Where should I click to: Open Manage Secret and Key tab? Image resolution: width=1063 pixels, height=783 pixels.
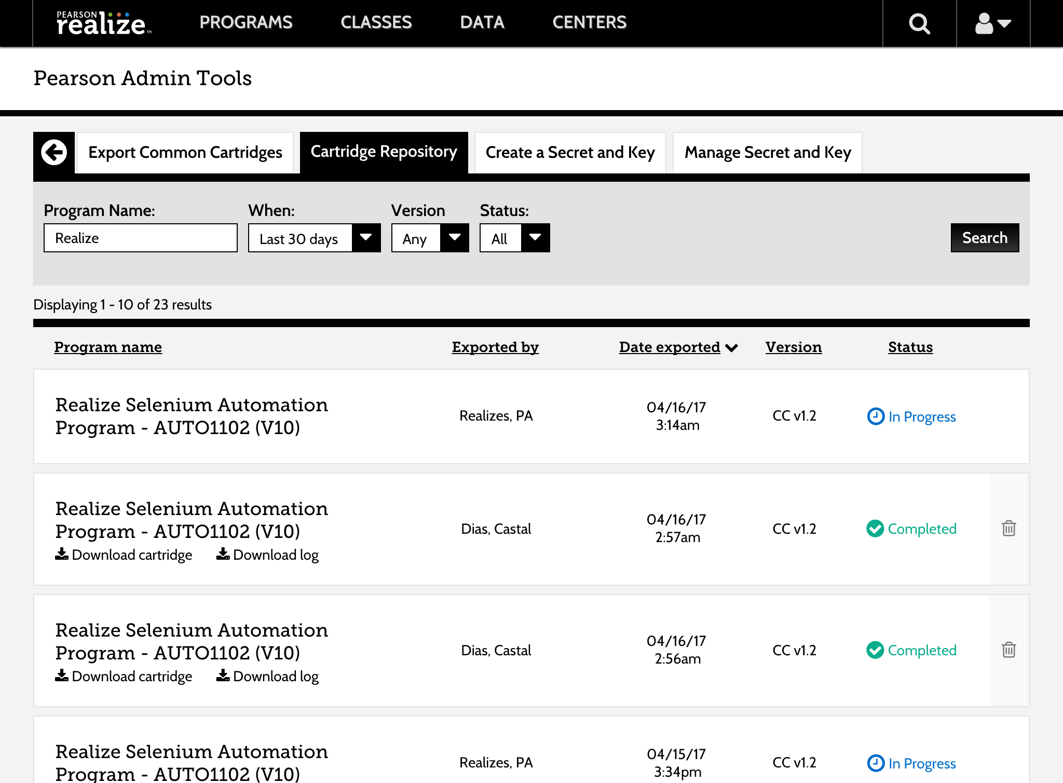767,153
